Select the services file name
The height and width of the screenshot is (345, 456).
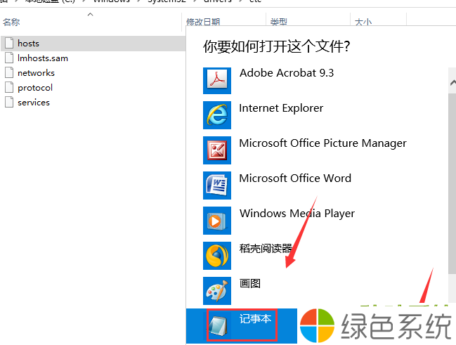tap(34, 103)
